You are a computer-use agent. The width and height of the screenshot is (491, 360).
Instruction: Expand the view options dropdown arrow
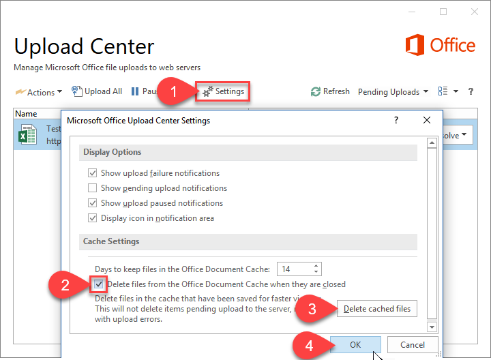(456, 91)
